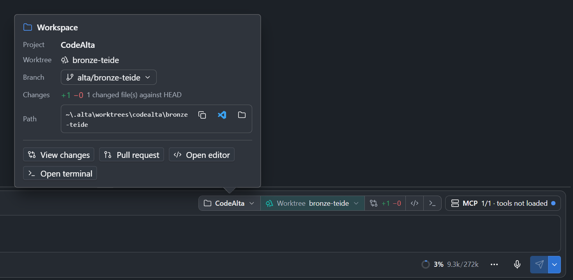Open the alta/bronze-teide branch dropdown
Screen dimensions: 573x280
pyautogui.click(x=109, y=77)
